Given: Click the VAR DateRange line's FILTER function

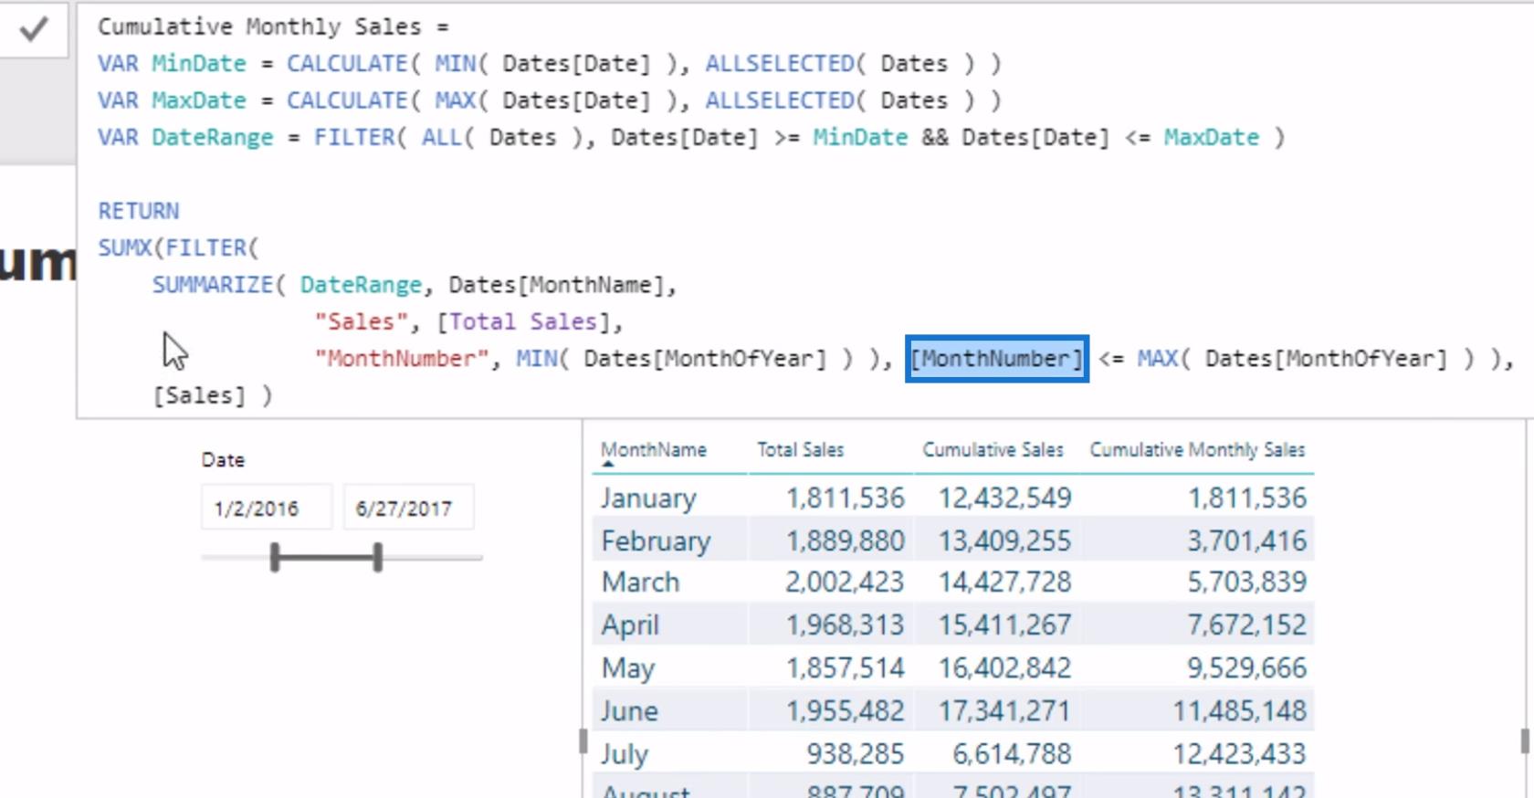Looking at the screenshot, I should click(354, 137).
